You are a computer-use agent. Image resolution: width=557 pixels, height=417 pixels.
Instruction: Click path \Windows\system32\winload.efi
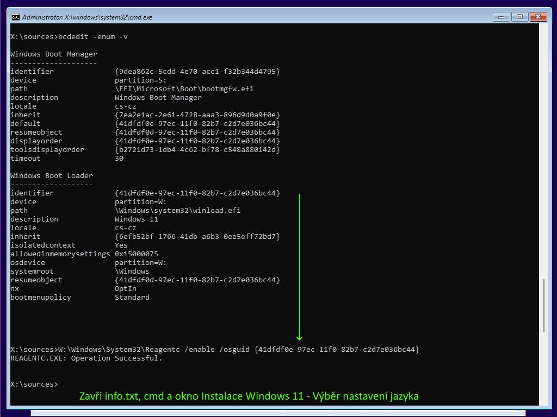coord(178,211)
